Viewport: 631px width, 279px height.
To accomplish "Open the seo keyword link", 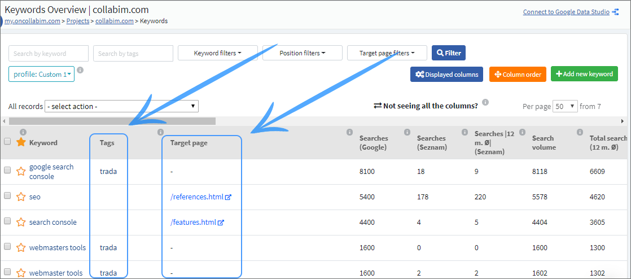I will click(x=34, y=197).
